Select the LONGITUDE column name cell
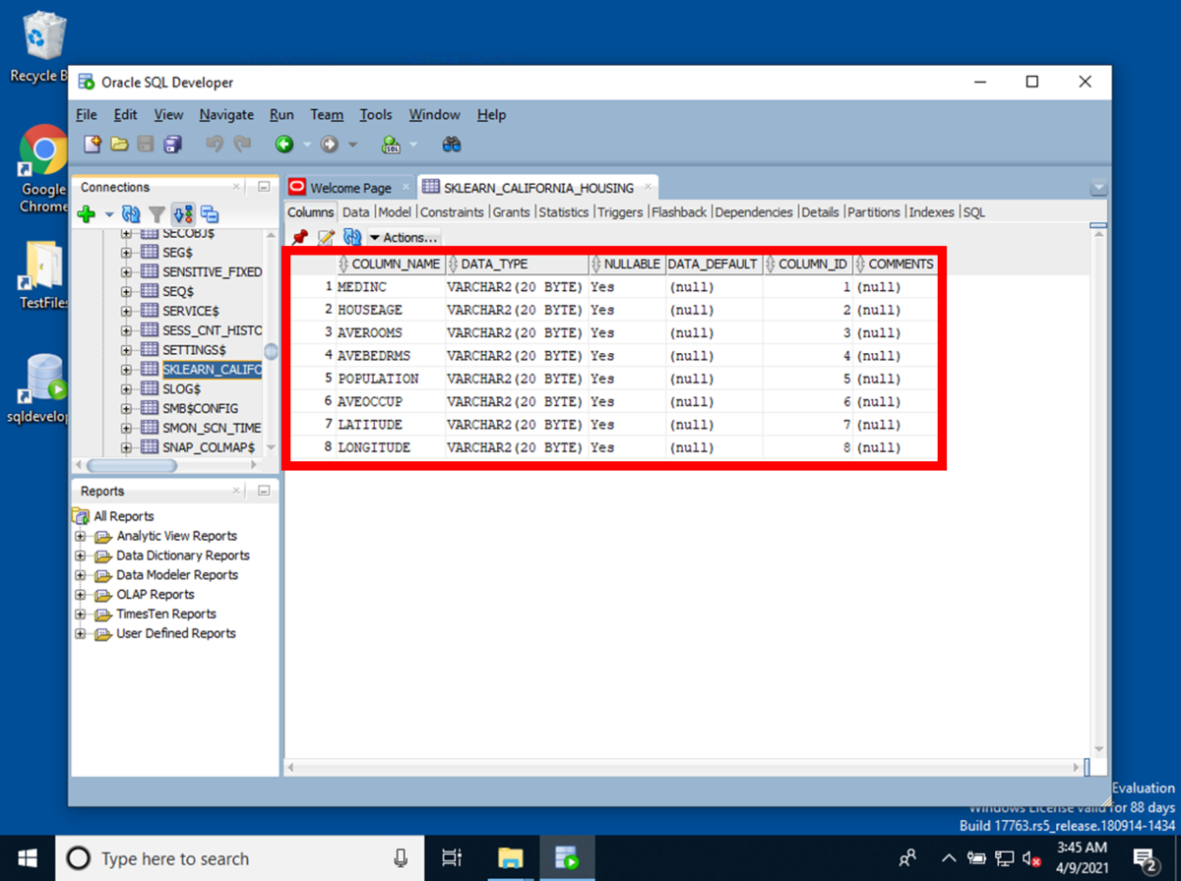1181x881 pixels. tap(391, 447)
